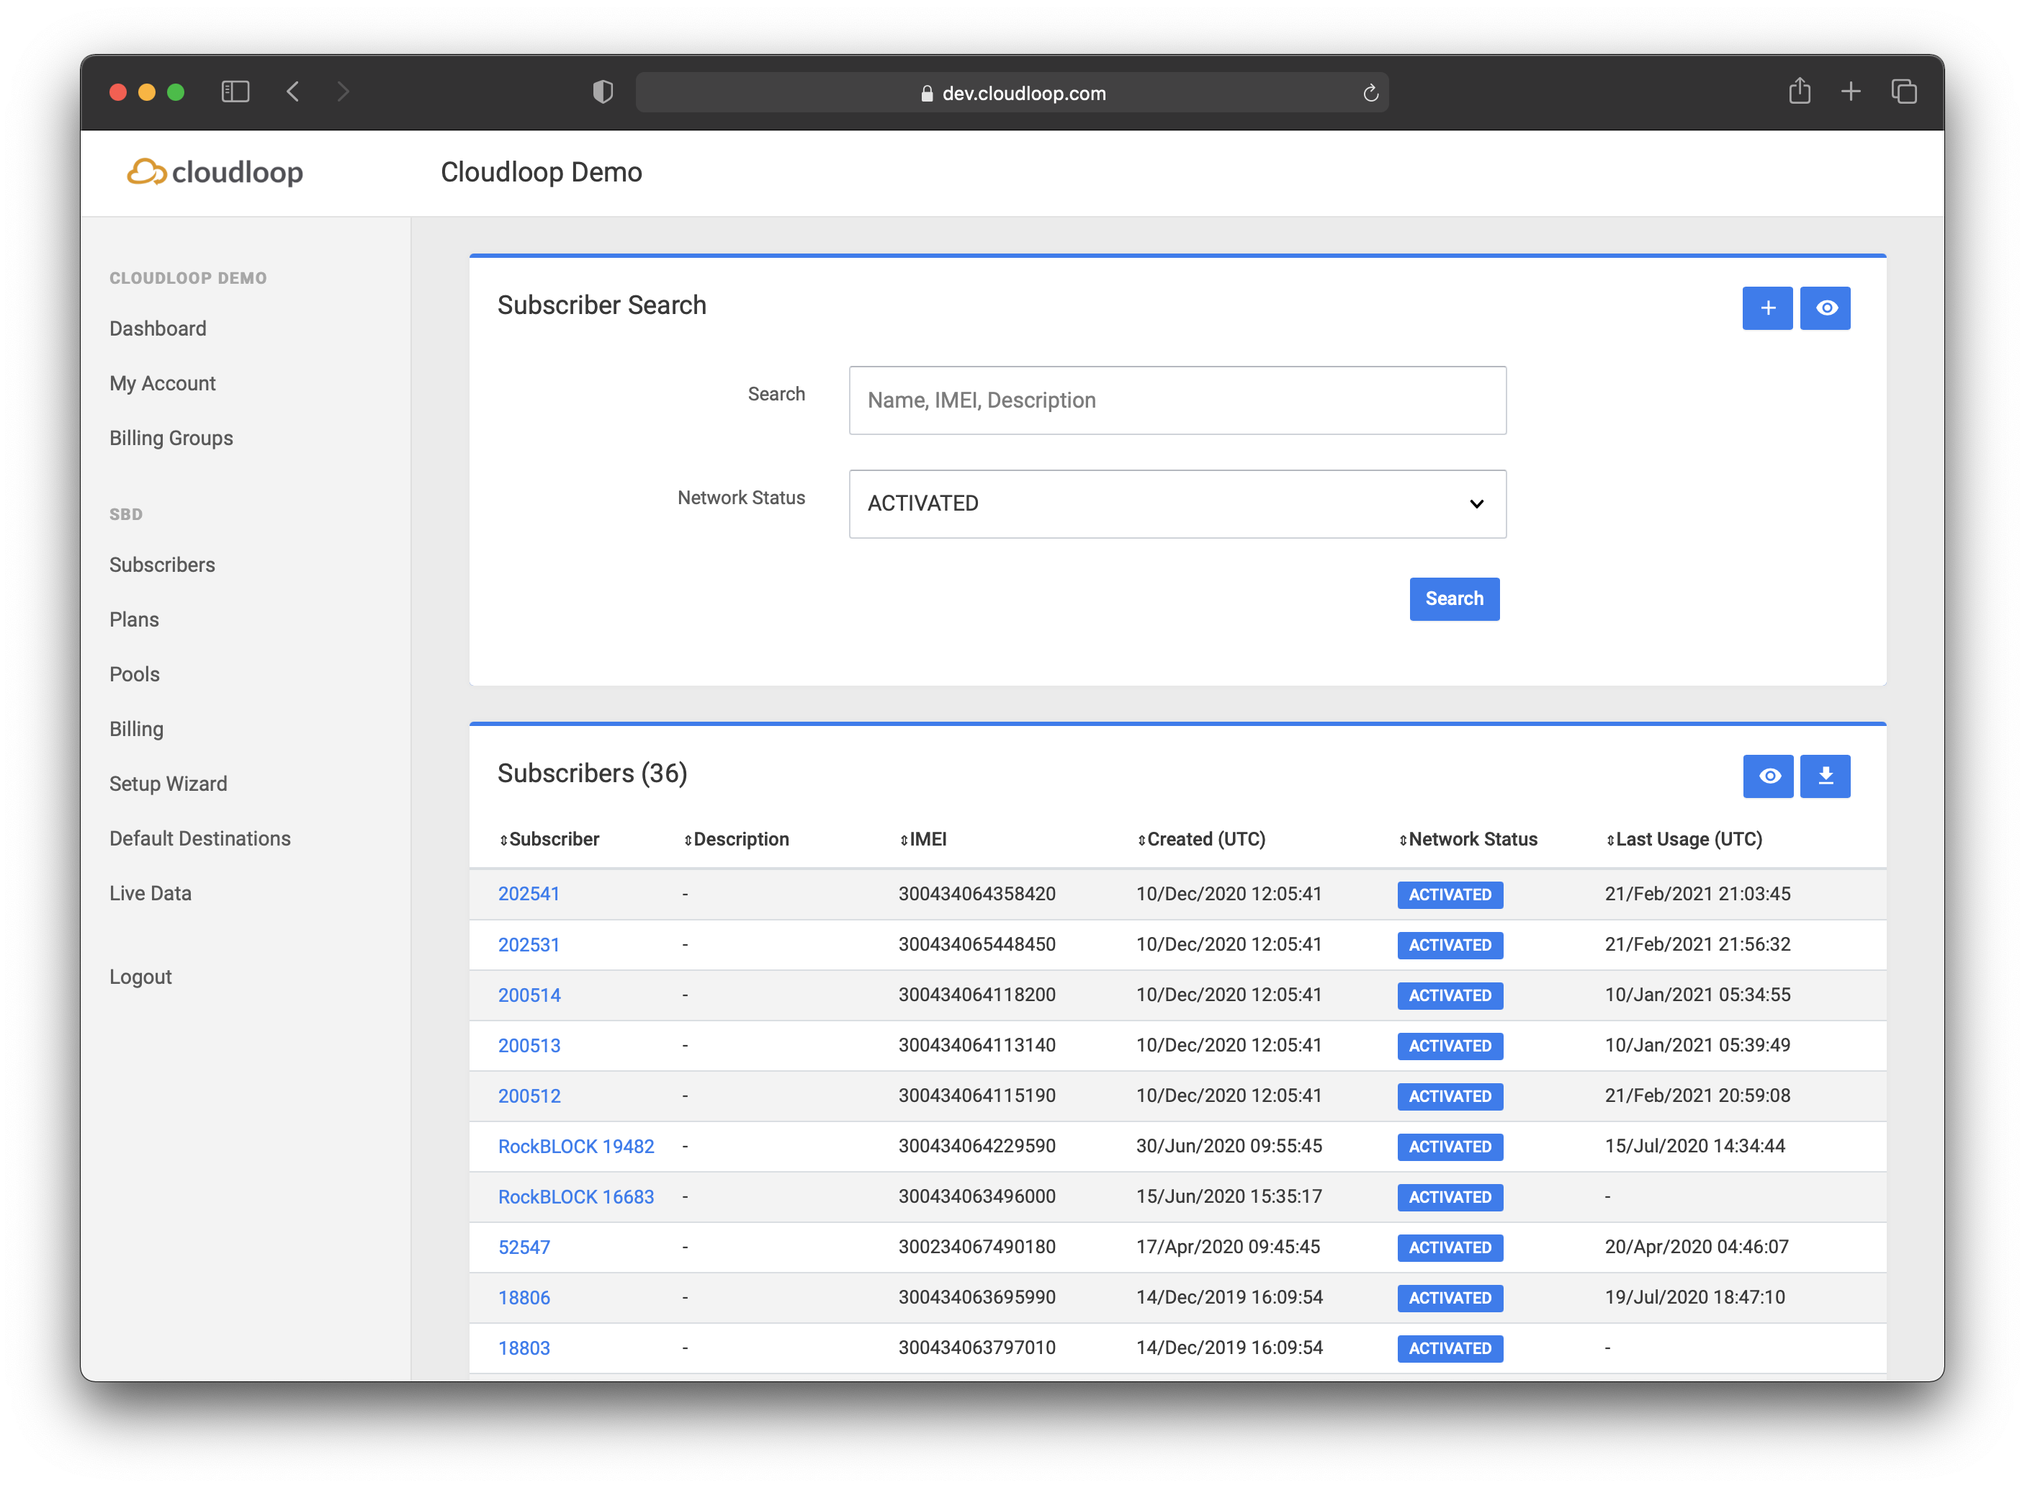Open the privacy shield icon
Image resolution: width=2025 pixels, height=1488 pixels.
click(602, 92)
